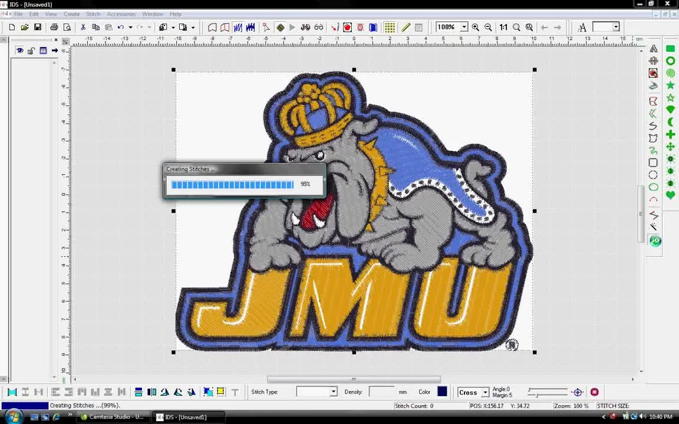Screen dimensions: 679x424
Task: Select the green filled star shape
Action: (670, 85)
